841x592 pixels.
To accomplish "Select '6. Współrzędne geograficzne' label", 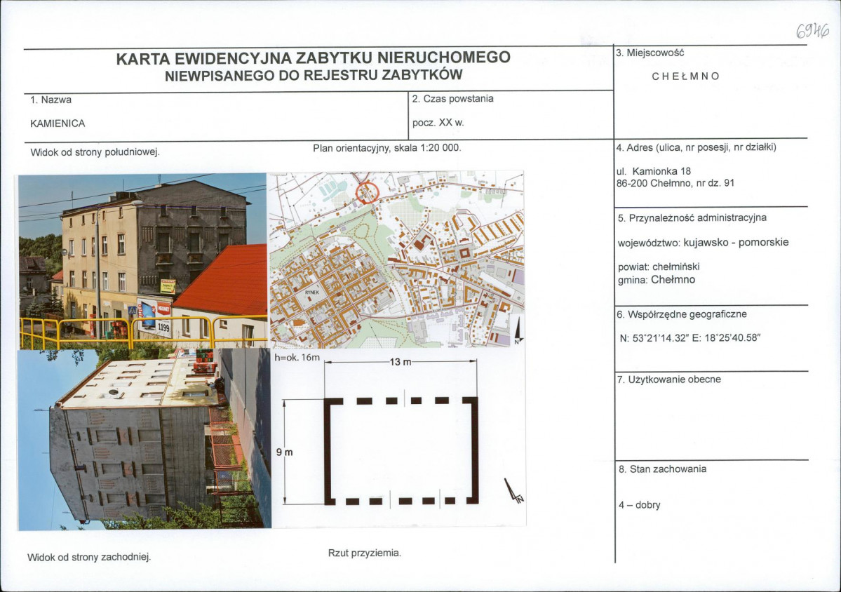I will coord(682,314).
